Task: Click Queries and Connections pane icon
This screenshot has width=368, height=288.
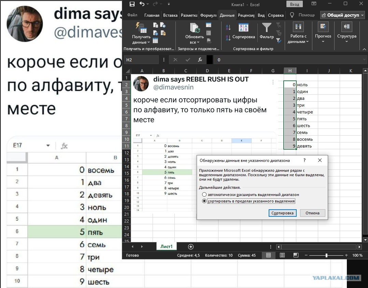Action: 208,25
